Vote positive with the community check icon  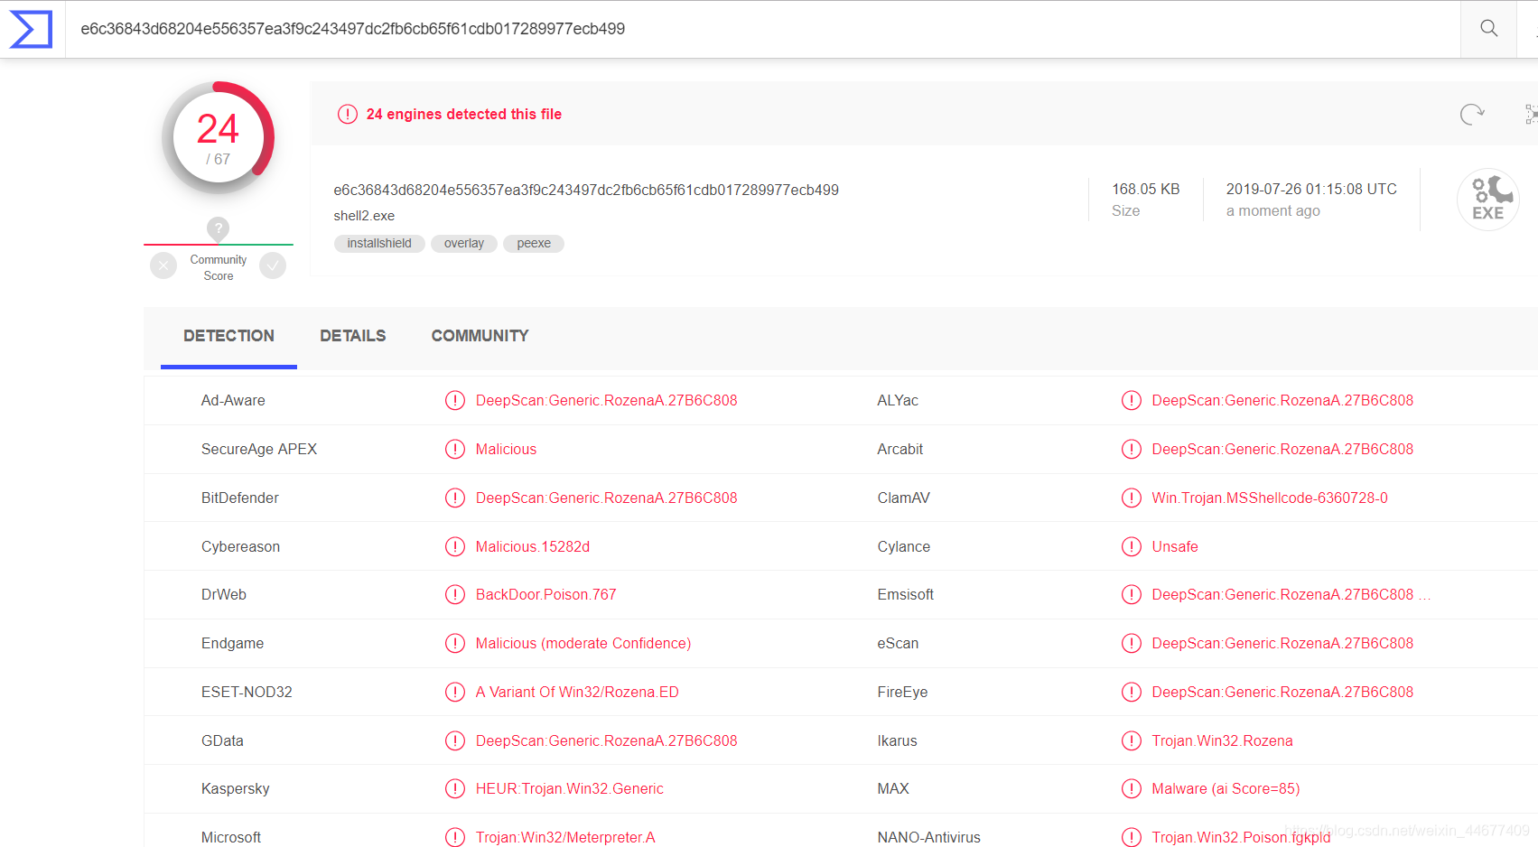coord(273,265)
